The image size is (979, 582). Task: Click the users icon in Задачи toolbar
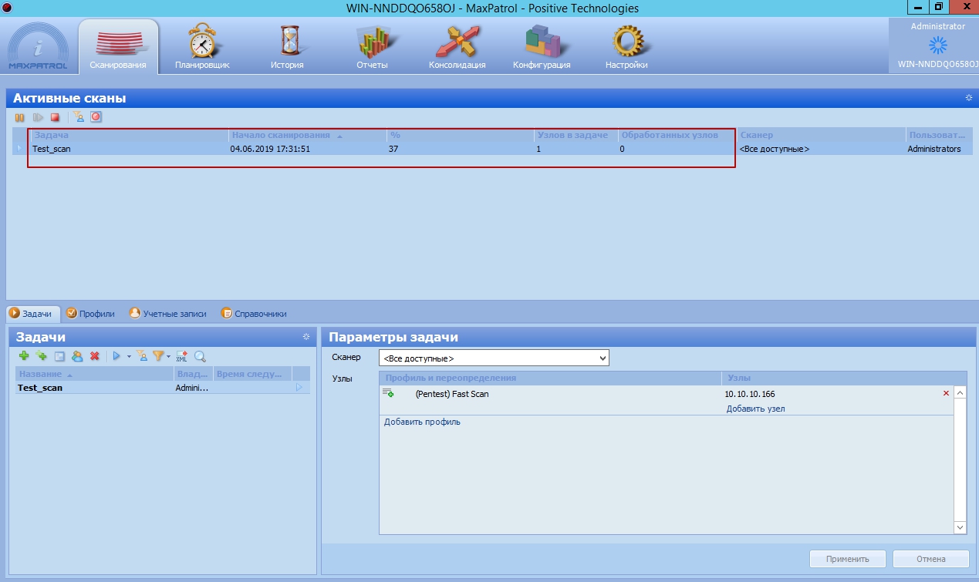pos(77,356)
